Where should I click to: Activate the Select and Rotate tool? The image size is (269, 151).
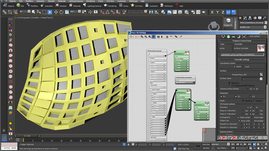coord(62,12)
